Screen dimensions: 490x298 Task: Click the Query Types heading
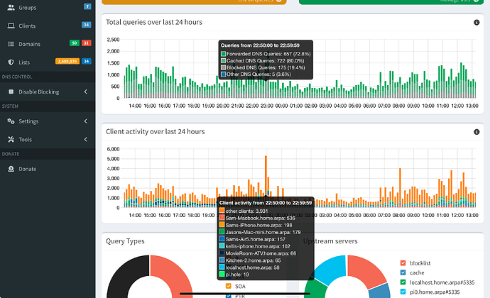(x=125, y=241)
